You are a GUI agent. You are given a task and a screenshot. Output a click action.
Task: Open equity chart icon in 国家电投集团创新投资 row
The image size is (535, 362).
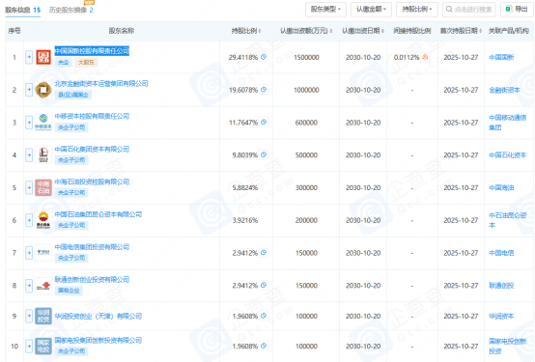[264, 346]
